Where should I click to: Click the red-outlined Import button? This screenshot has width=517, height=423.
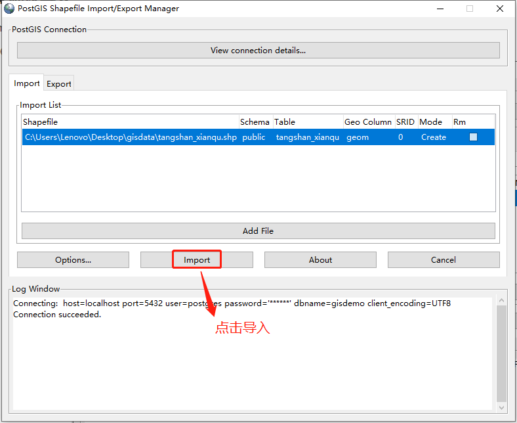tap(197, 259)
